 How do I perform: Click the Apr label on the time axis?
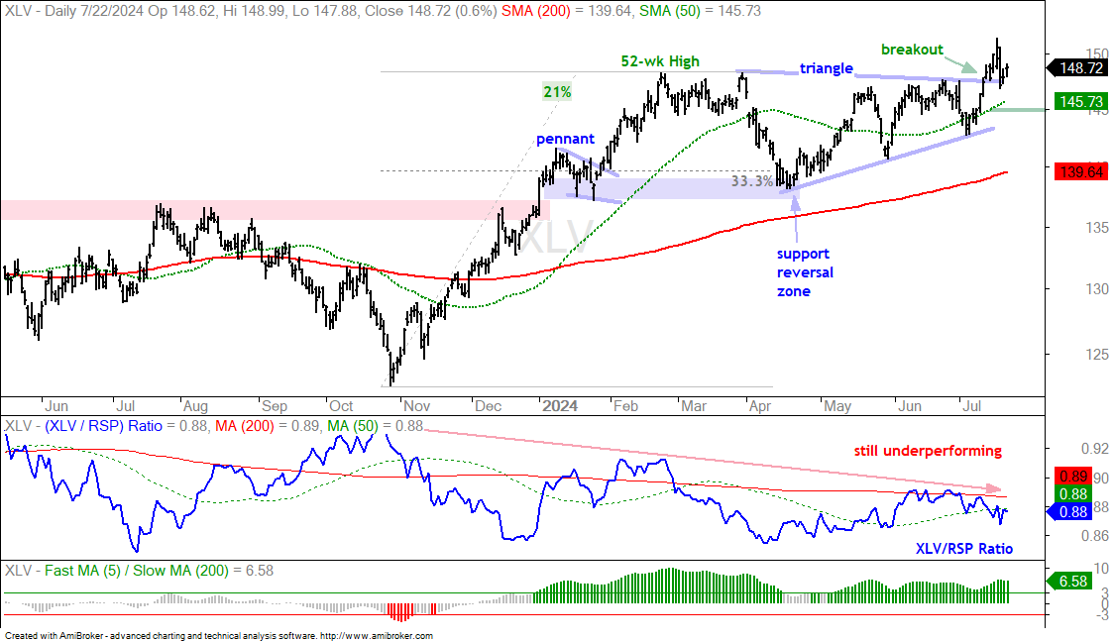coord(760,406)
